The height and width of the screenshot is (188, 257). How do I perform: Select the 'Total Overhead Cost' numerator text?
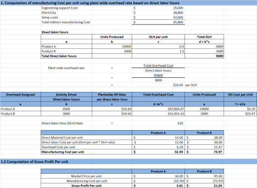pos(158,66)
